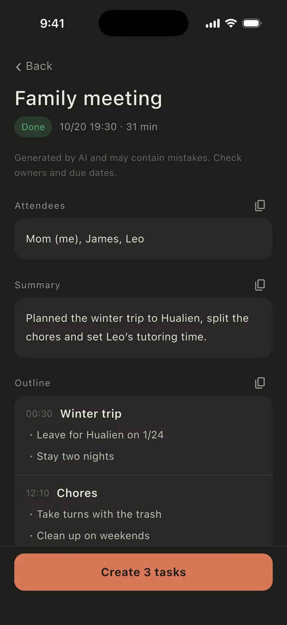Tap the Wi-Fi status icon
287x625 pixels.
tap(231, 23)
